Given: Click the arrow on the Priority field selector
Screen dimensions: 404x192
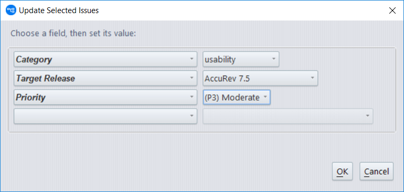Looking at the screenshot, I should (192, 97).
